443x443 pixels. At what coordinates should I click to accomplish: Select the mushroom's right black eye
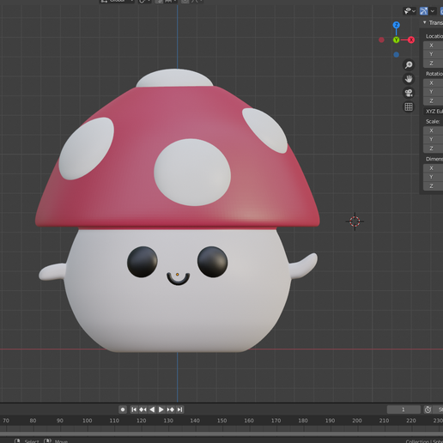(x=212, y=262)
